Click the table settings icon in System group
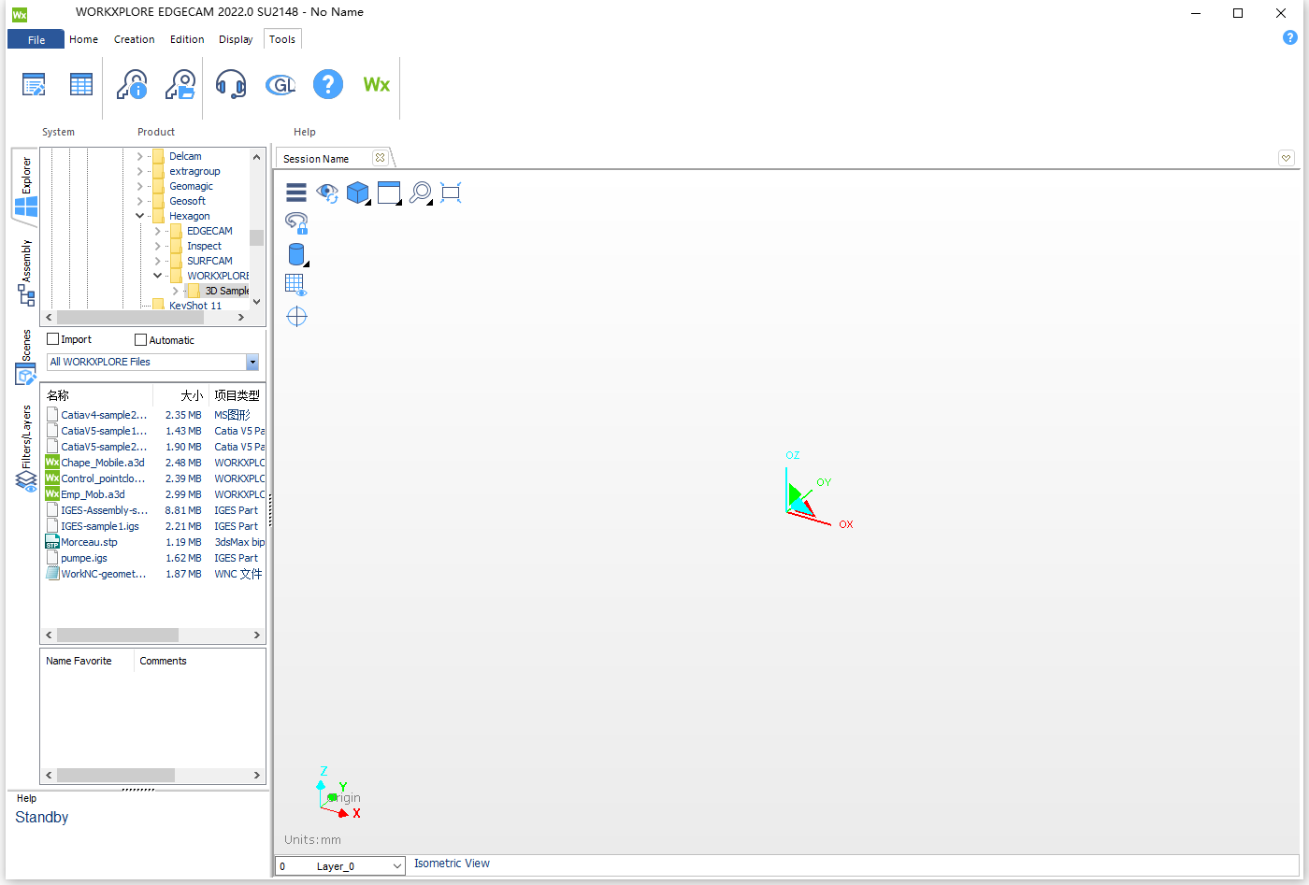This screenshot has height=885, width=1309. point(81,85)
